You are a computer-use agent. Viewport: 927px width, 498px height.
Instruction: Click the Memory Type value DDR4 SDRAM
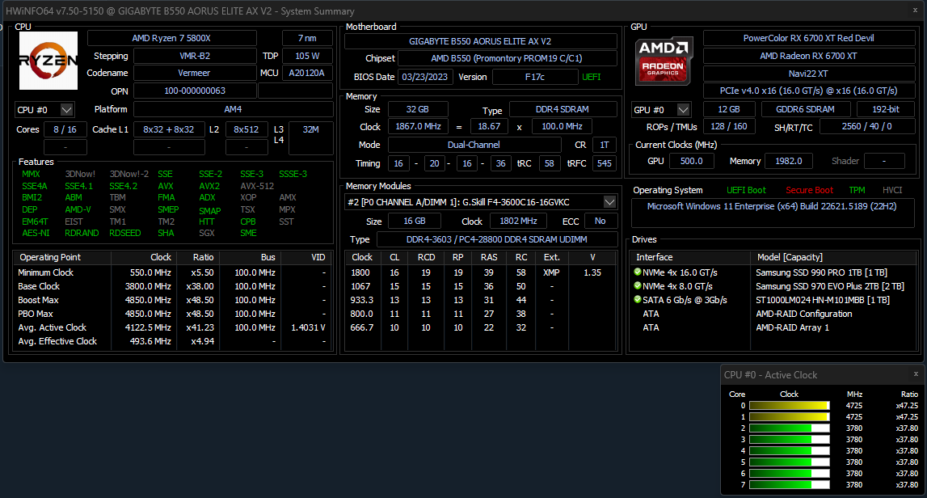(x=563, y=109)
